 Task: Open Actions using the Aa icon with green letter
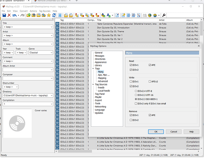[103, 15]
